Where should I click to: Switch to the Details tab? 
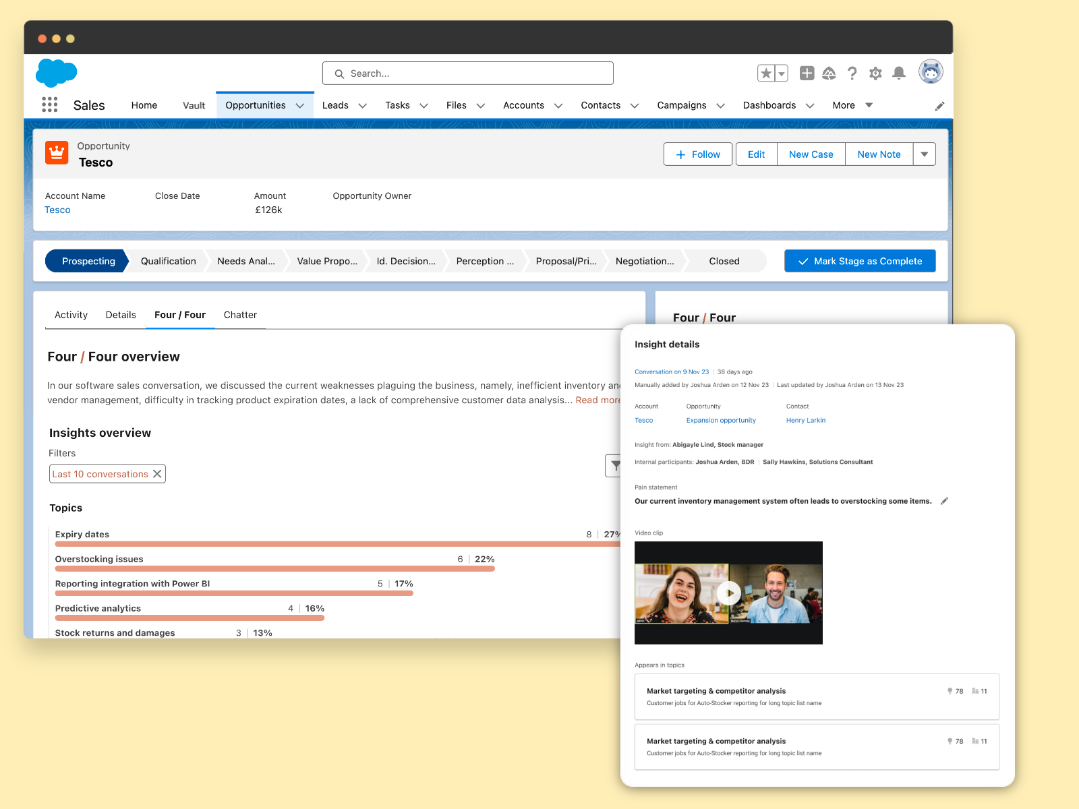pyautogui.click(x=121, y=315)
